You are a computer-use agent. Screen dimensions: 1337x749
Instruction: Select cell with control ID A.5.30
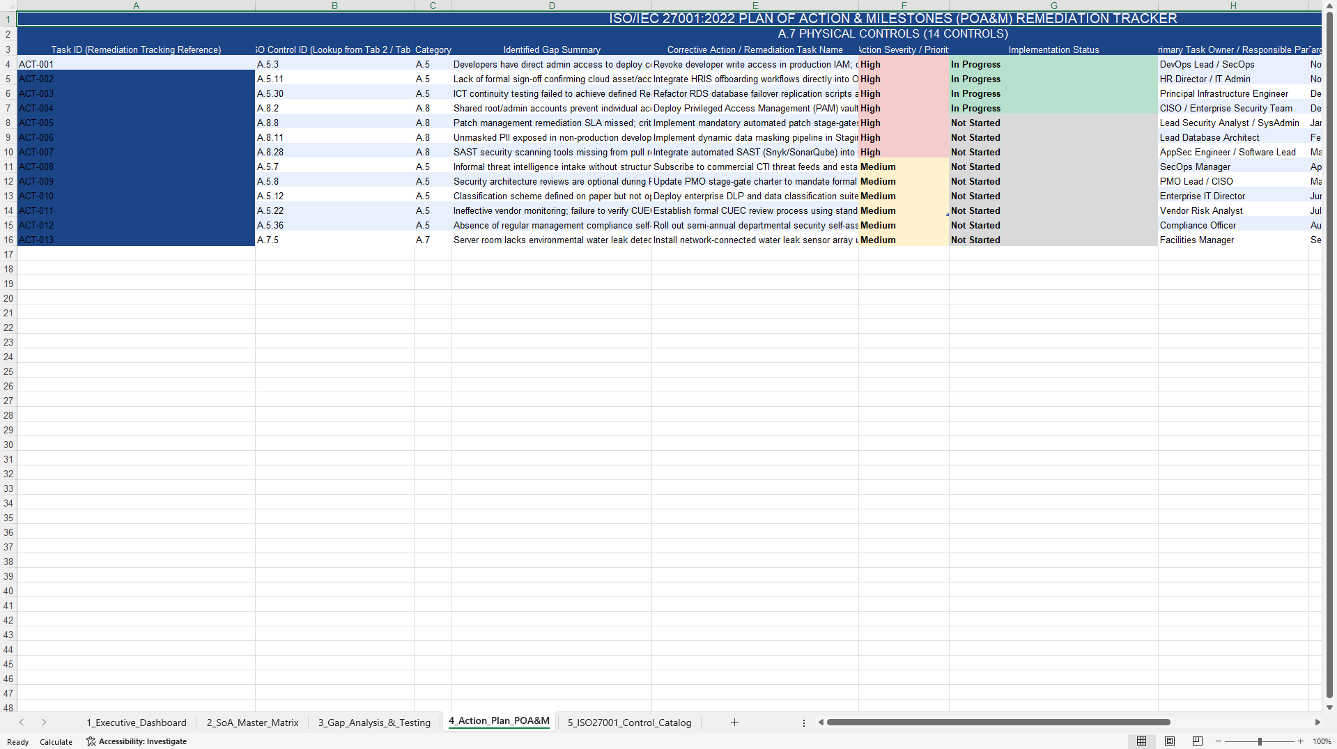click(334, 93)
